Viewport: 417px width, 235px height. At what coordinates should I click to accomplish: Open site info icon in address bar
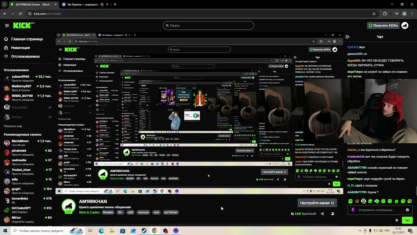(30, 14)
